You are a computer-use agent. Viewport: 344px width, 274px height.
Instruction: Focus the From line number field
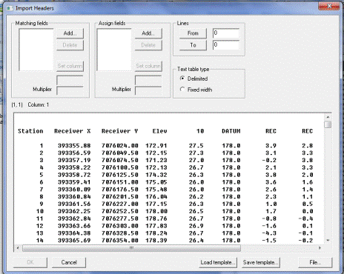(x=226, y=33)
